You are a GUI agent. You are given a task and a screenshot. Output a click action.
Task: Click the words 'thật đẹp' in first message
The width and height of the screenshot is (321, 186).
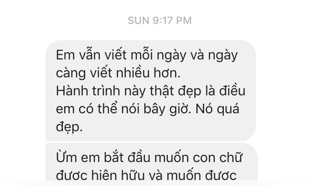(175, 91)
